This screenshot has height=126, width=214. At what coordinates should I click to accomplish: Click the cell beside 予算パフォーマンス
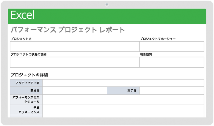pyautogui.click(x=123, y=110)
